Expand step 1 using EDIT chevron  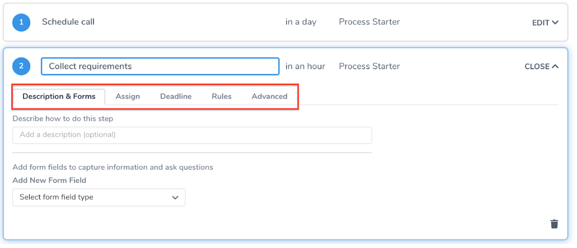555,23
